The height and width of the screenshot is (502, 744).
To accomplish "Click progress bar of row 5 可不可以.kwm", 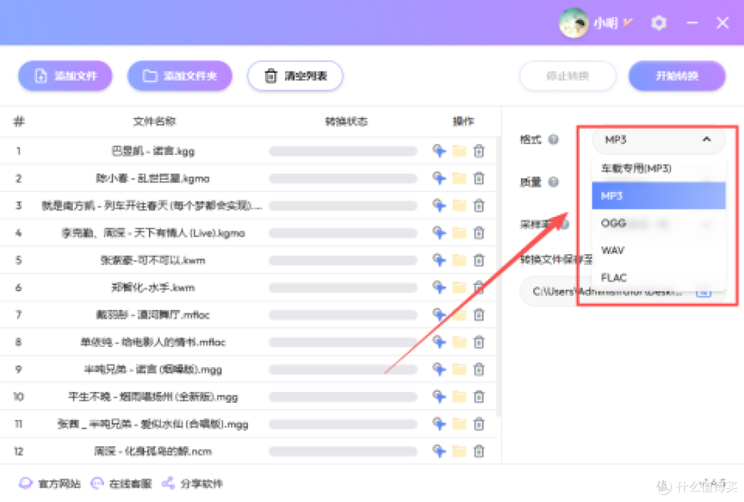I will (342, 260).
